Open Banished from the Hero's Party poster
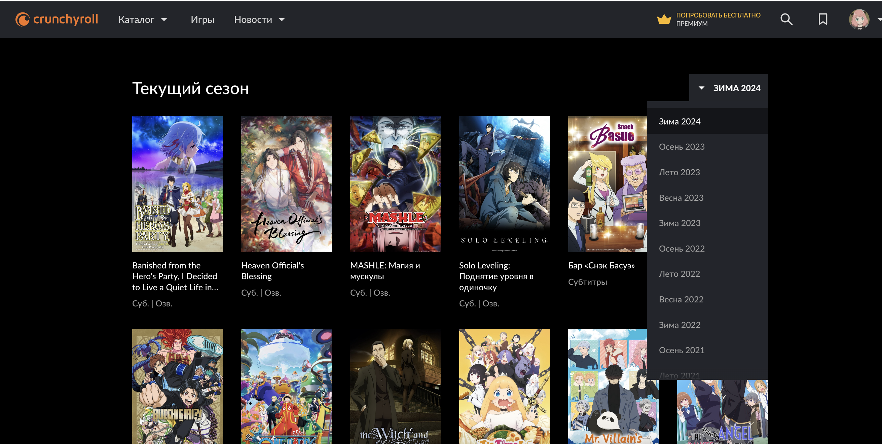This screenshot has height=444, width=882. tap(177, 184)
